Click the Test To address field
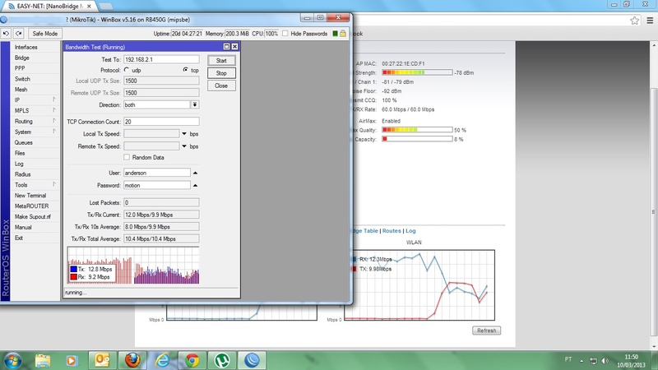 click(160, 60)
